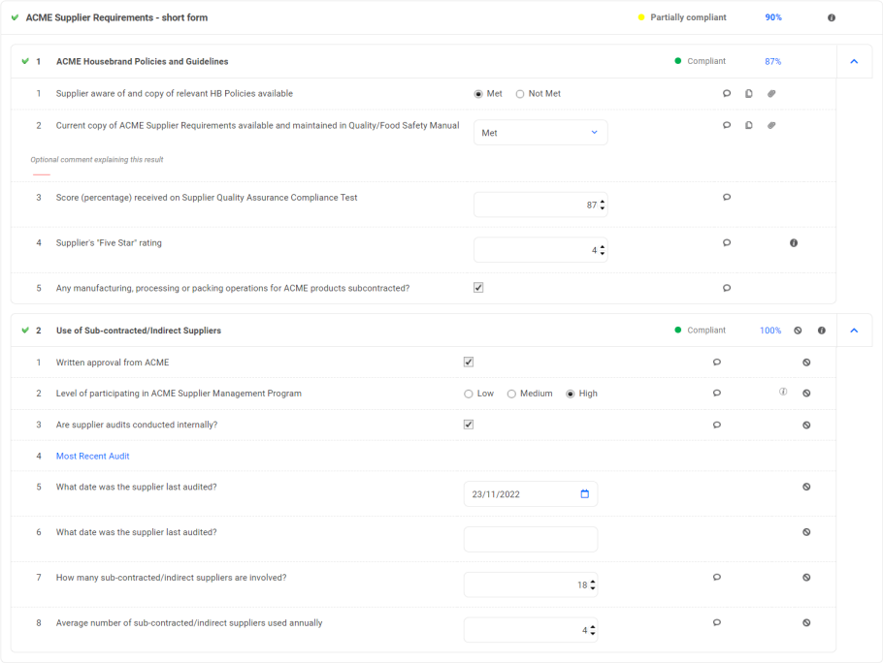Viewport: 883px width, 663px height.
Task: Click not-applicable icon on Written approval row
Action: (x=806, y=363)
